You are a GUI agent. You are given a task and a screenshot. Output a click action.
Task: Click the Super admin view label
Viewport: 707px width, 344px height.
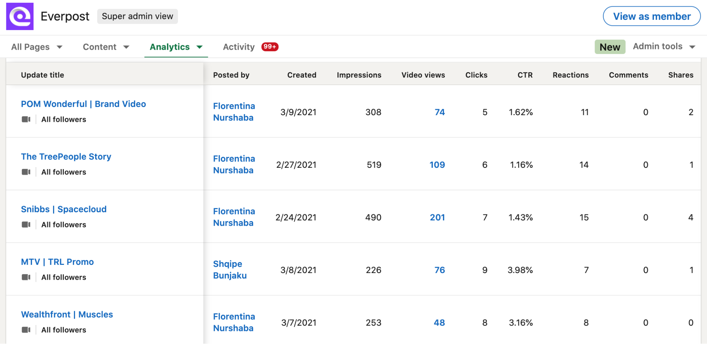click(138, 16)
